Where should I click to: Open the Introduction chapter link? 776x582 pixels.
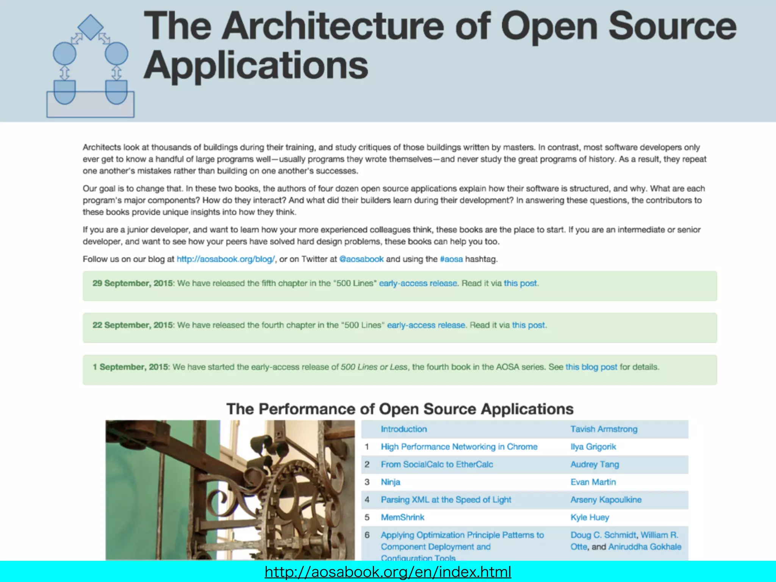pos(404,429)
